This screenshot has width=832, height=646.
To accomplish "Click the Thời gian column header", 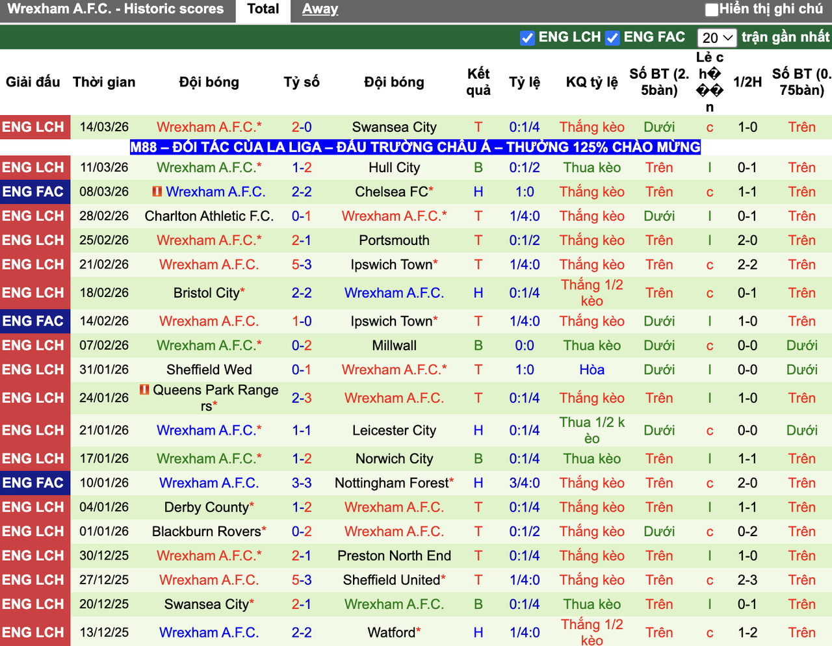I will tap(104, 82).
